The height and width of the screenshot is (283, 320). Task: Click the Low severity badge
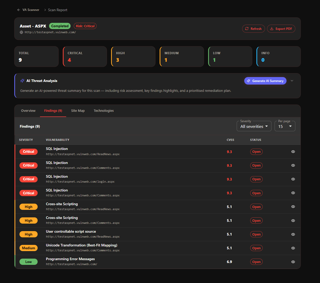point(29,262)
